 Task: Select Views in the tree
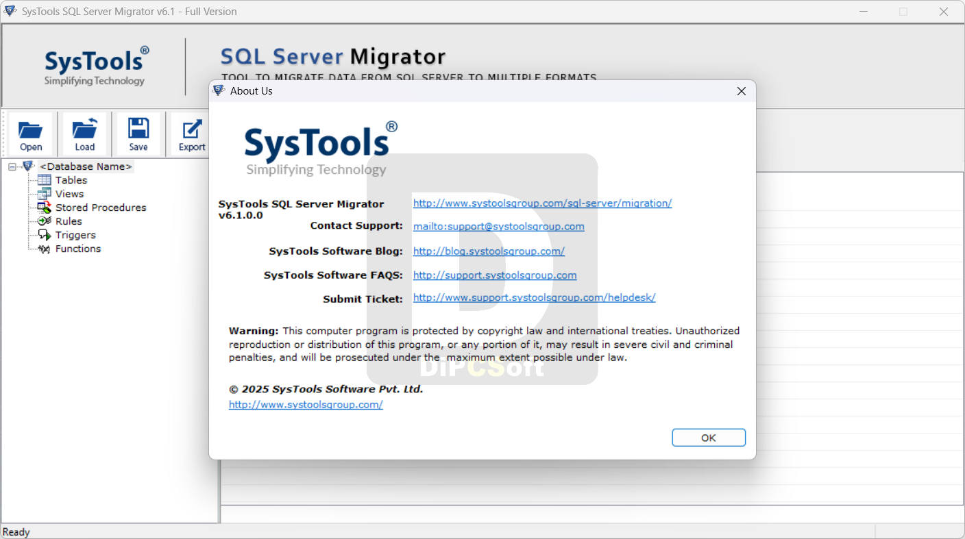69,194
